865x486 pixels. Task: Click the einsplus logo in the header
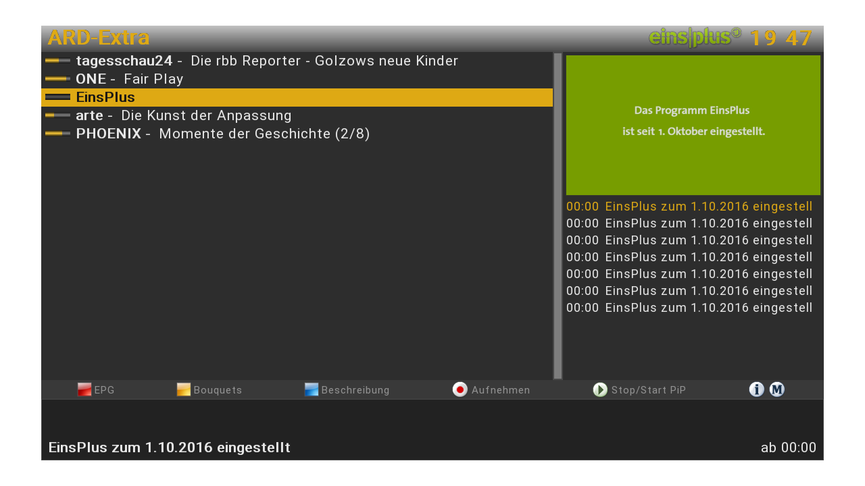coord(695,37)
